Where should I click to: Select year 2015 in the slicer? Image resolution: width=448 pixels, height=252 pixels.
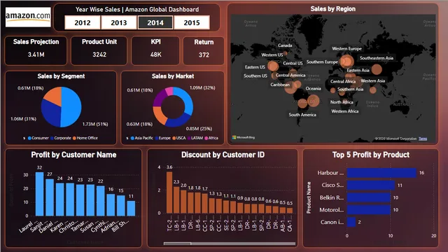pyautogui.click(x=192, y=22)
